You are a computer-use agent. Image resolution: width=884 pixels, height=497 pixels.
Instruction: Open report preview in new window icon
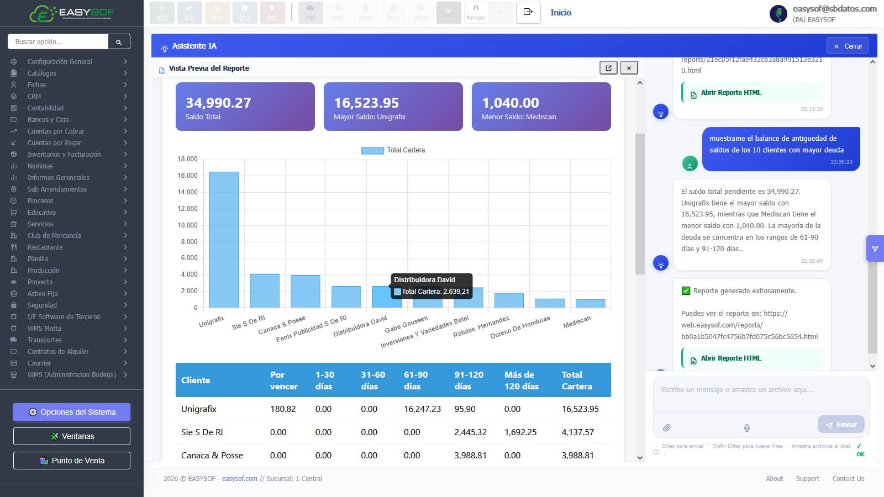click(608, 68)
